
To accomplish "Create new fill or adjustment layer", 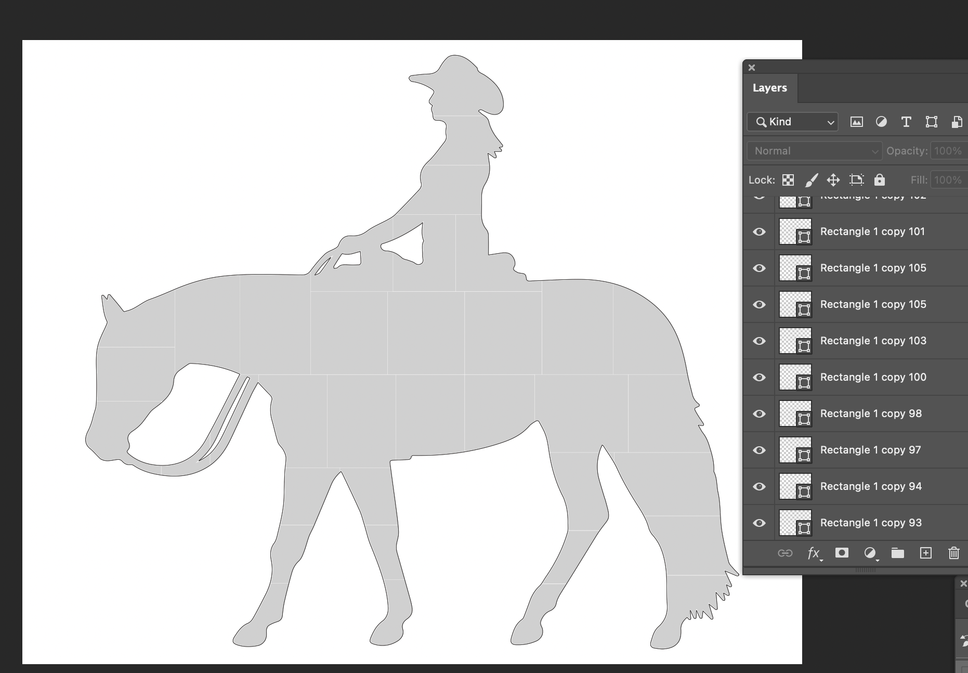I will coord(870,553).
